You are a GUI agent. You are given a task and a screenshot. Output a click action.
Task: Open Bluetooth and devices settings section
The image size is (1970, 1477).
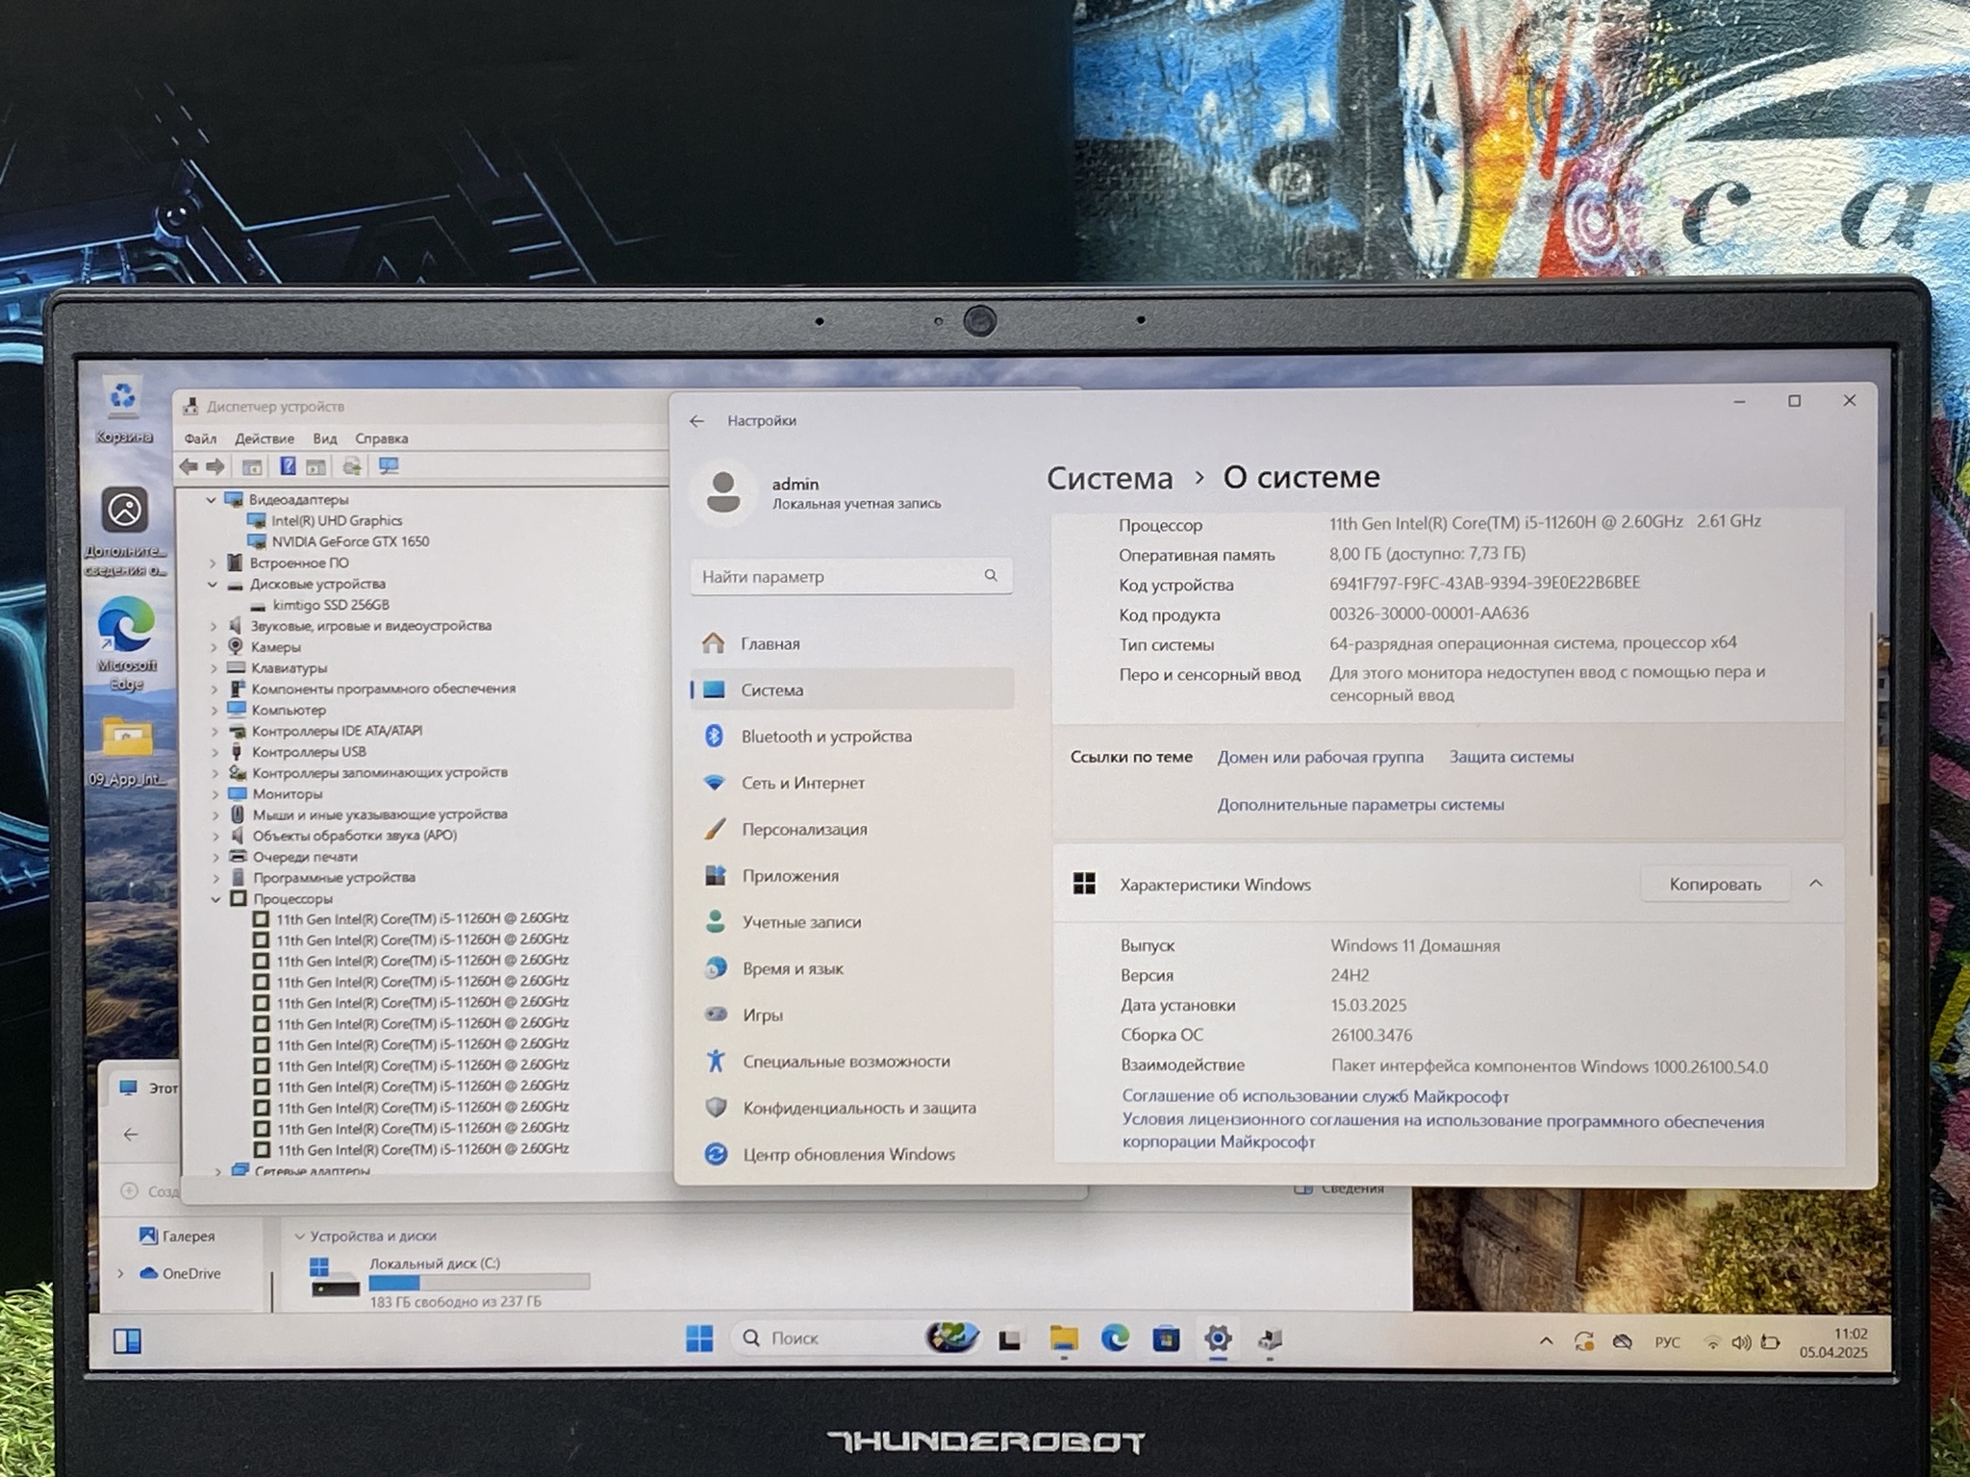tap(825, 737)
